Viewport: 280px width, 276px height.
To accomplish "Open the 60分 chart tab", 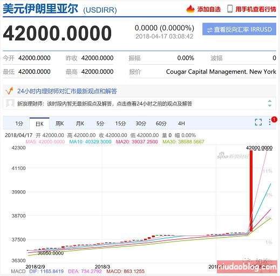I will [161, 123].
